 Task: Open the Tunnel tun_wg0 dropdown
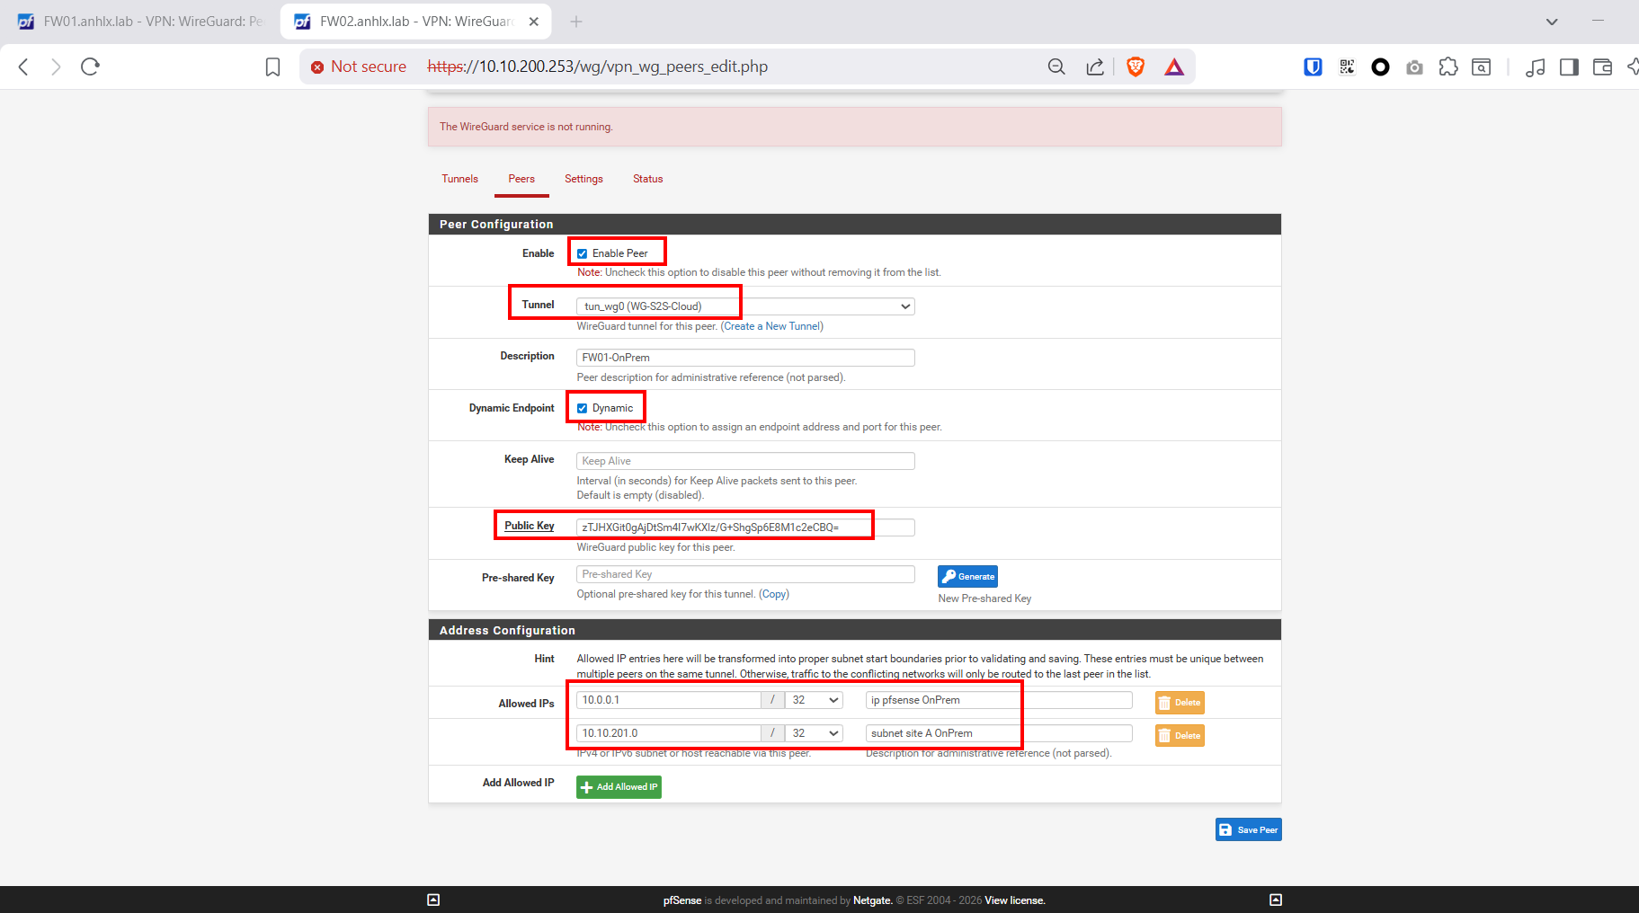(x=744, y=306)
